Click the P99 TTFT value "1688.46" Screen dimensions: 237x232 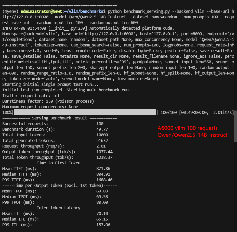[104, 180]
